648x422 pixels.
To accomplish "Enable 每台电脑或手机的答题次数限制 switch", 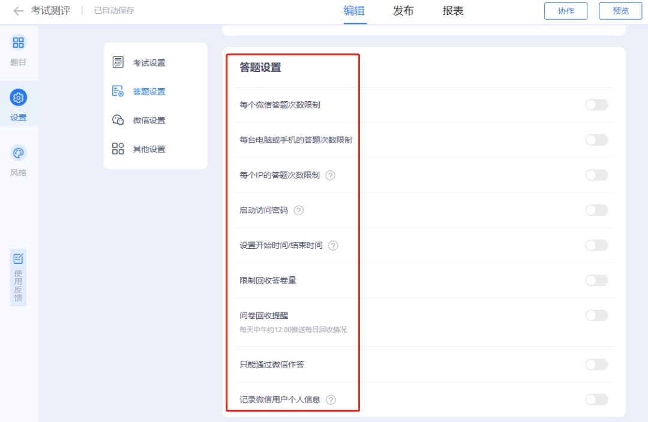I will click(x=596, y=140).
